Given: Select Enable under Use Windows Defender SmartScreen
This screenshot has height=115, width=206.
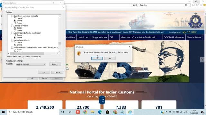Looking at the screenshot, I should pos(15,38).
